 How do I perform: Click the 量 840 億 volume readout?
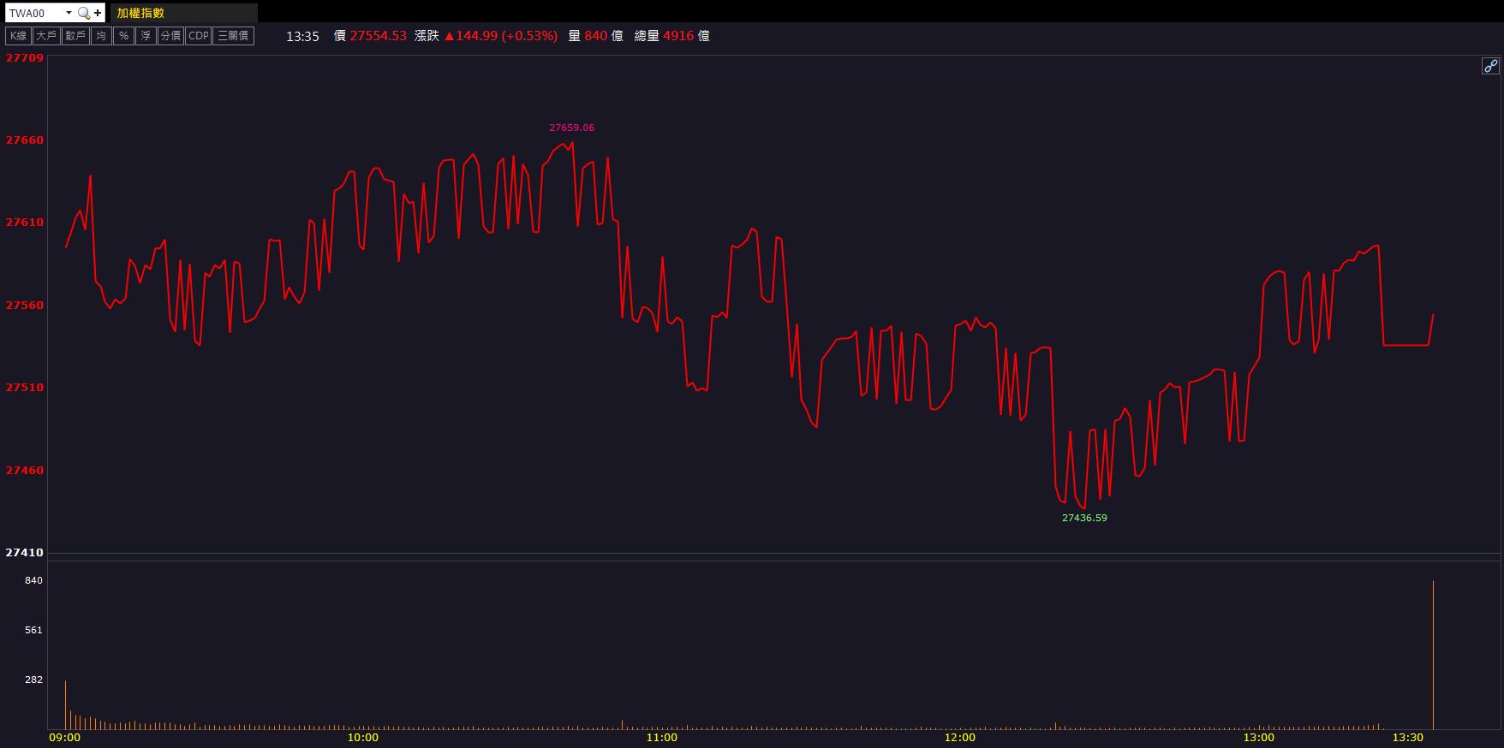pyautogui.click(x=595, y=36)
